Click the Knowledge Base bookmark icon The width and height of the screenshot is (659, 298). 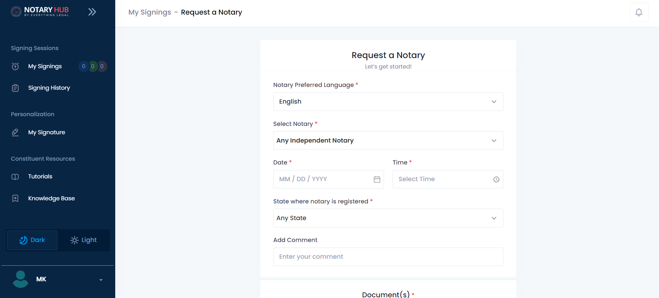coord(15,198)
